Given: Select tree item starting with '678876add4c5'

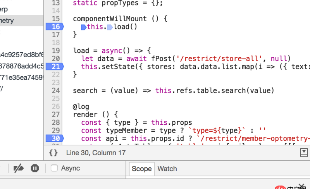Looking at the screenshot, I should [22, 66].
